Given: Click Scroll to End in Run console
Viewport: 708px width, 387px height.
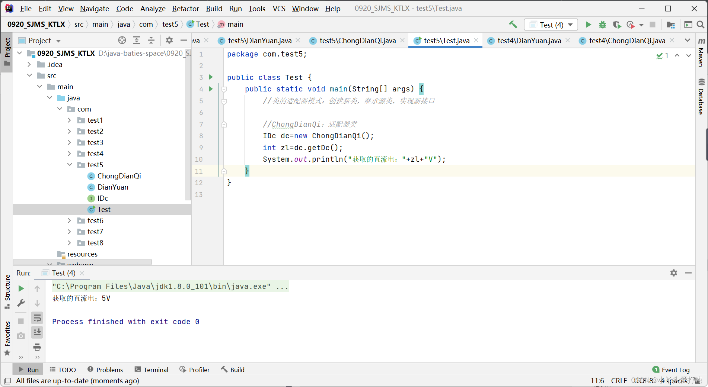Looking at the screenshot, I should [37, 332].
